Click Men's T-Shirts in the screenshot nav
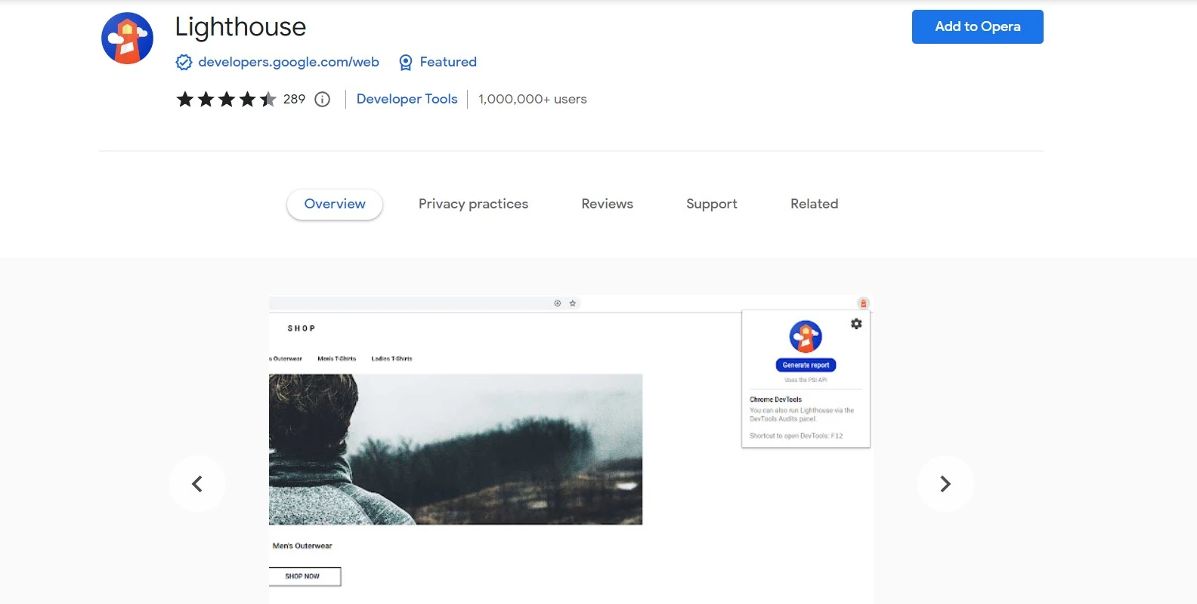 click(337, 359)
